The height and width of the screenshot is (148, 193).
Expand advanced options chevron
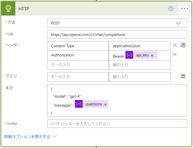pos(55,137)
